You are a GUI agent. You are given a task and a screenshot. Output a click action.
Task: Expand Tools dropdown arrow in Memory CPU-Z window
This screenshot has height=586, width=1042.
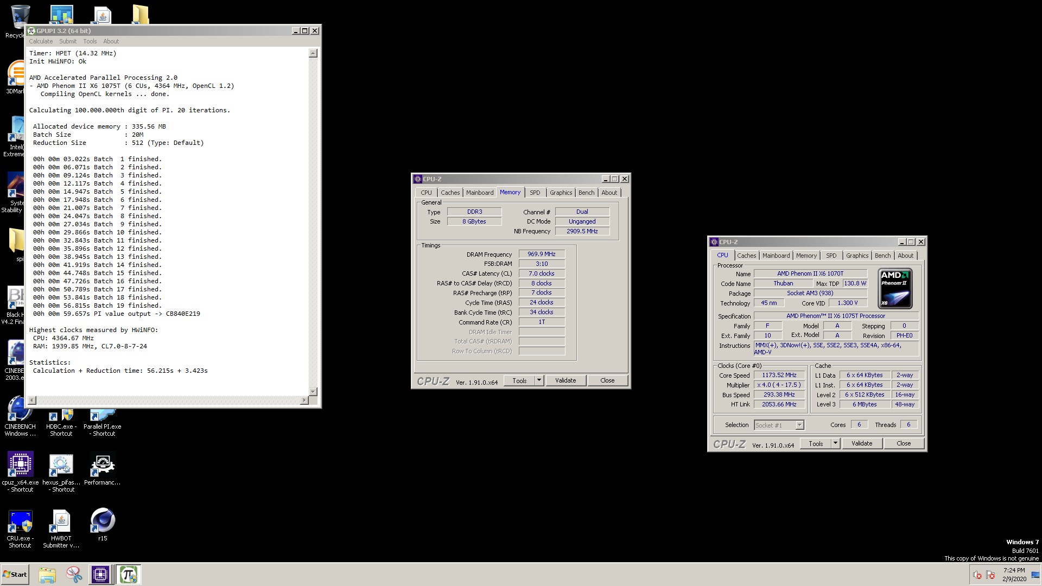(x=539, y=380)
